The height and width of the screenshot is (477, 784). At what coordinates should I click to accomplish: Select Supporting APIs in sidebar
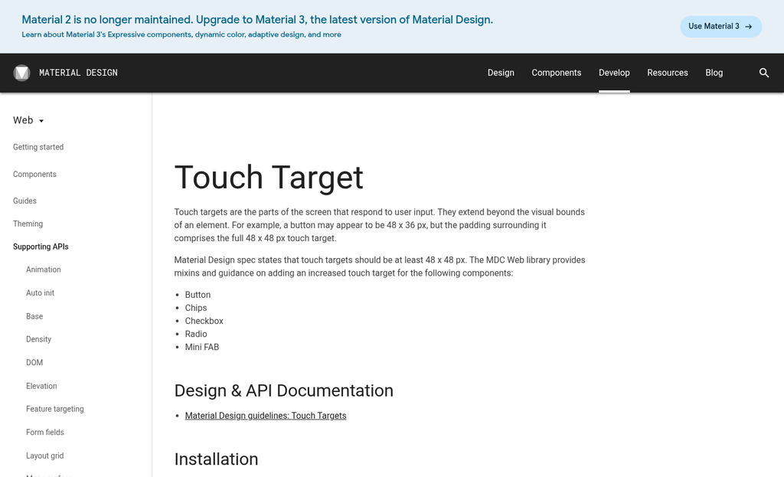point(41,247)
